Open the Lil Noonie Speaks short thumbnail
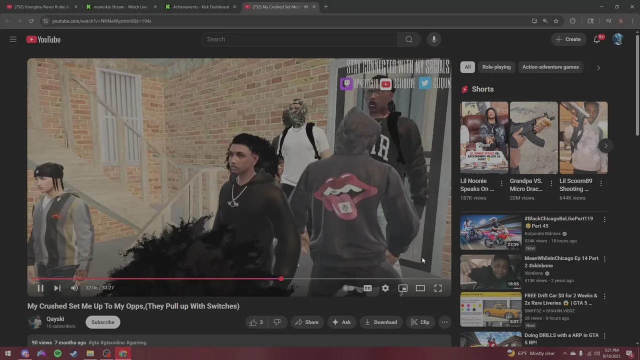The image size is (640, 360). pos(484,137)
